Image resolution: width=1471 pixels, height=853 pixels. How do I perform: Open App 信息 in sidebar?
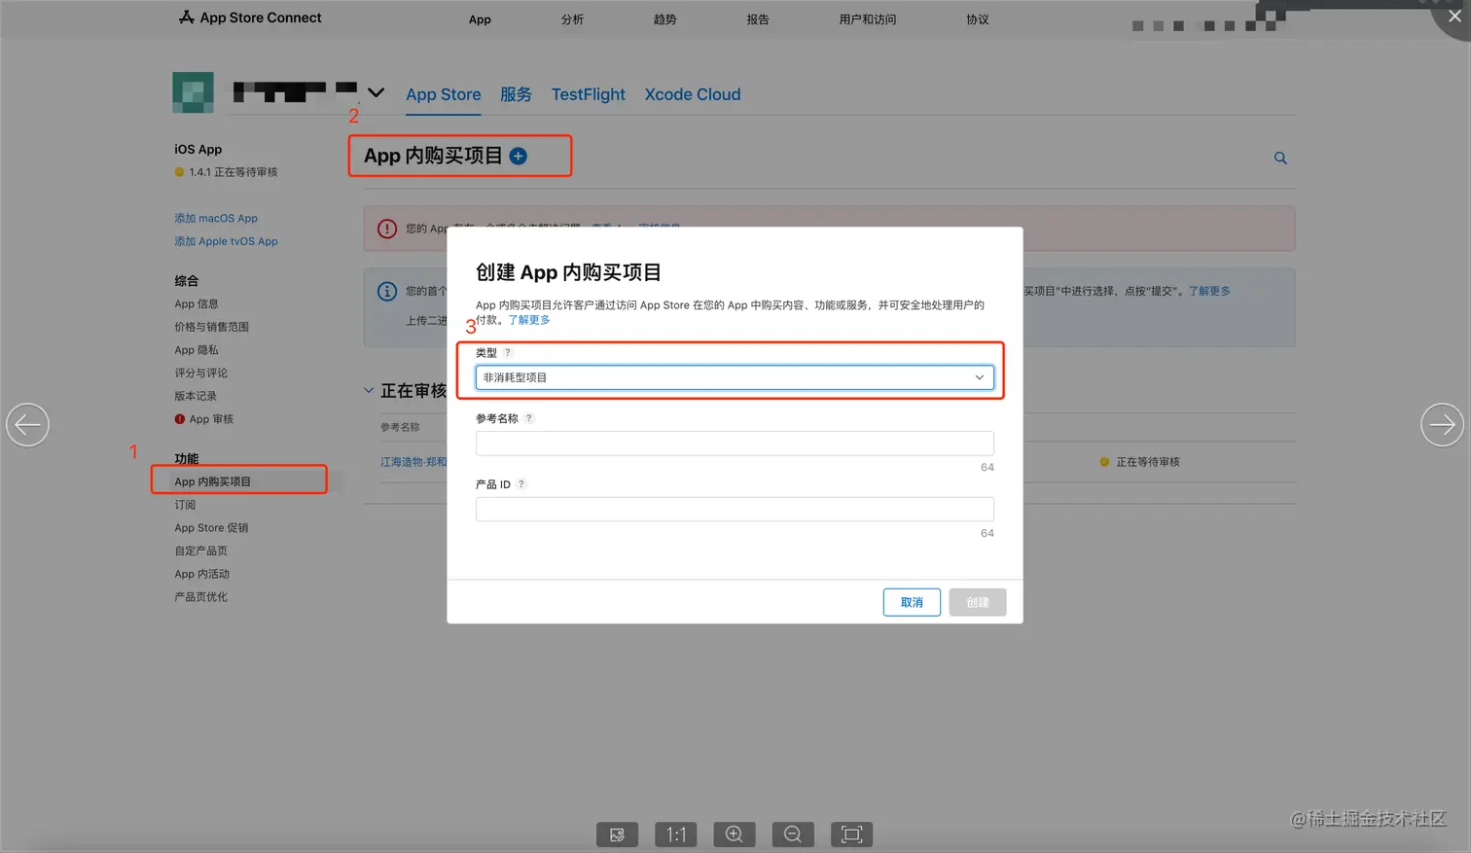coord(197,303)
